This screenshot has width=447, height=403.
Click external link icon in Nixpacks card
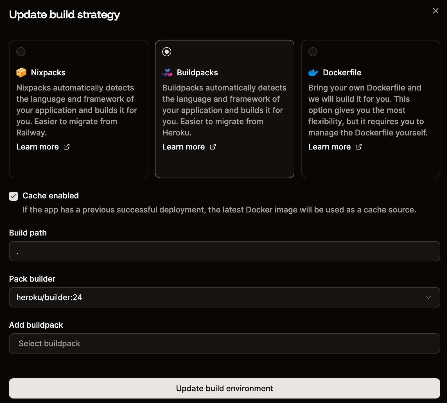(67, 147)
